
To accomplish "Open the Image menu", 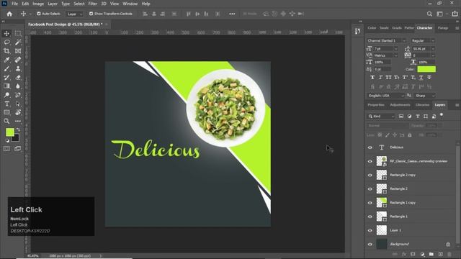I will pyautogui.click(x=38, y=4).
